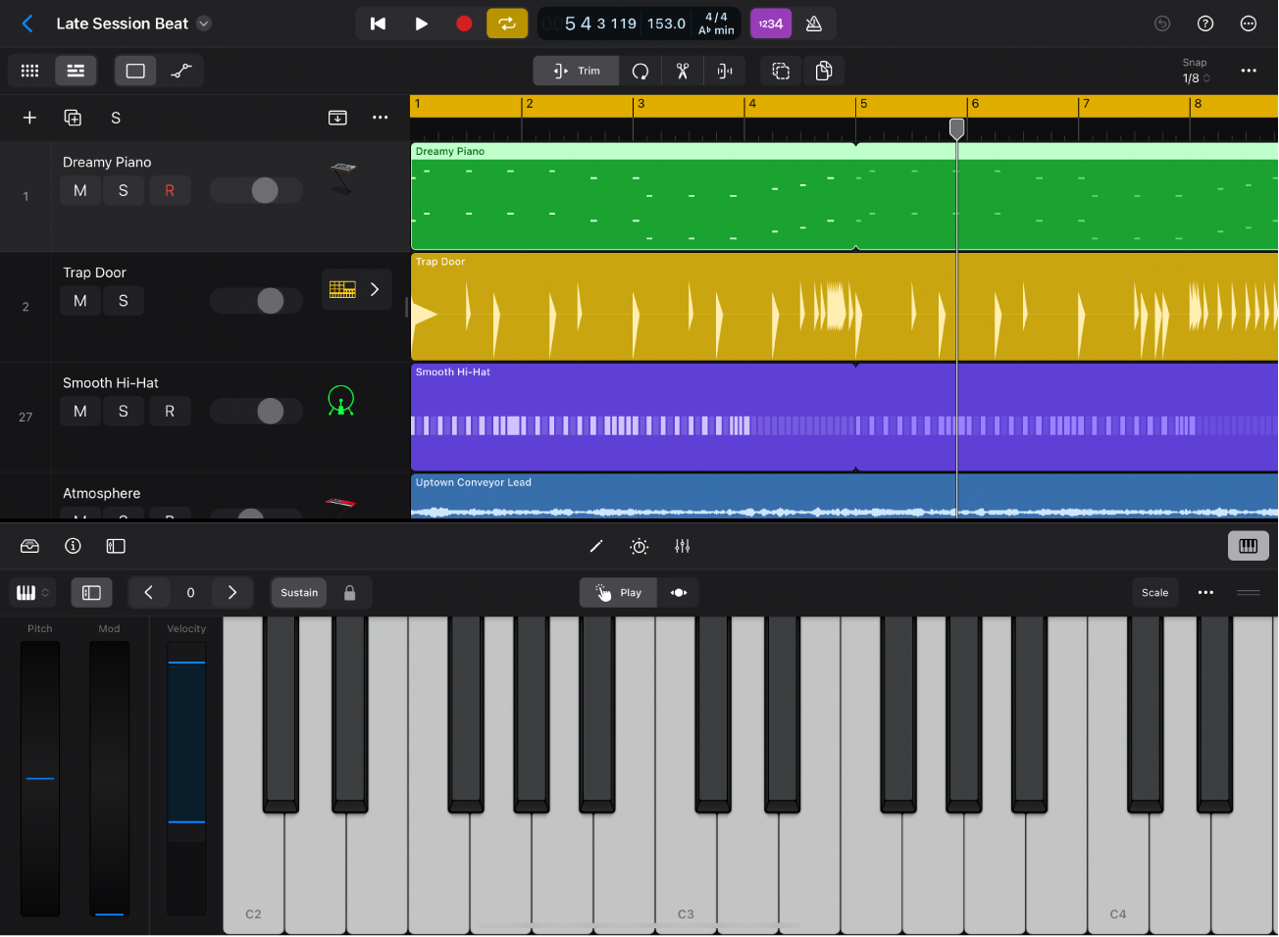Open the Smart Controls dial icon

point(639,546)
